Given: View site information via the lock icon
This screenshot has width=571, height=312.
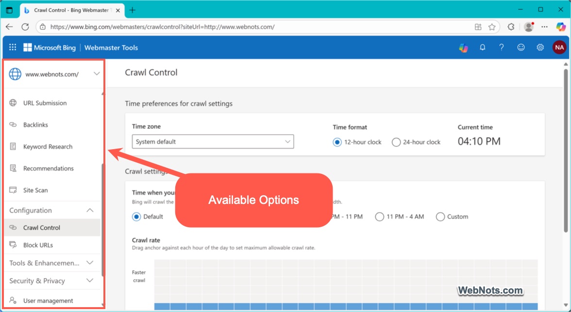Looking at the screenshot, I should point(43,27).
